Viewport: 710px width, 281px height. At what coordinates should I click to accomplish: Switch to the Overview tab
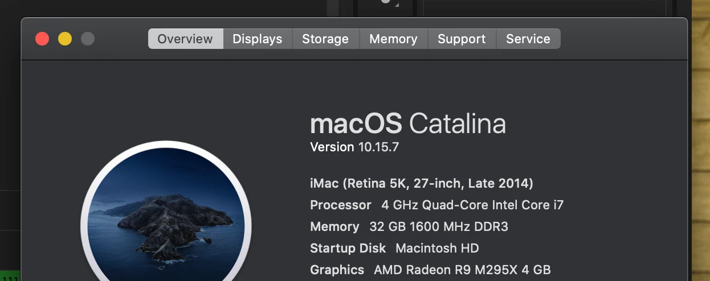tap(185, 39)
